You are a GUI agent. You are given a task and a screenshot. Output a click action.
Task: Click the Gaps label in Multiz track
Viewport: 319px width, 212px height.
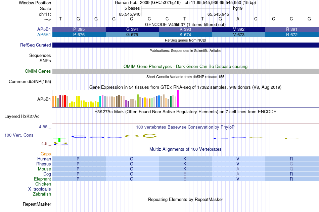(x=46, y=154)
